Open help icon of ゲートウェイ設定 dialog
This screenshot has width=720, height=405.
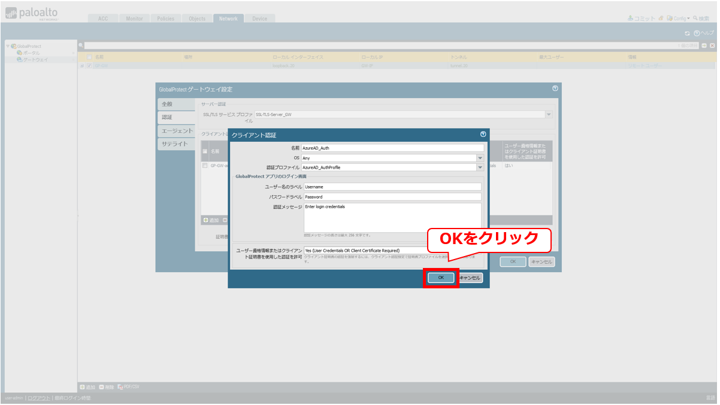(555, 89)
